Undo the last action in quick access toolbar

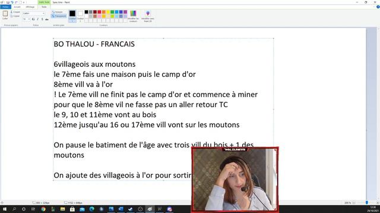click(x=12, y=2)
